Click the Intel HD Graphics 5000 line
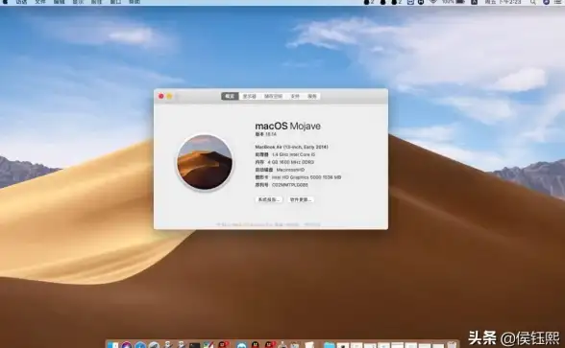 [x=298, y=177]
